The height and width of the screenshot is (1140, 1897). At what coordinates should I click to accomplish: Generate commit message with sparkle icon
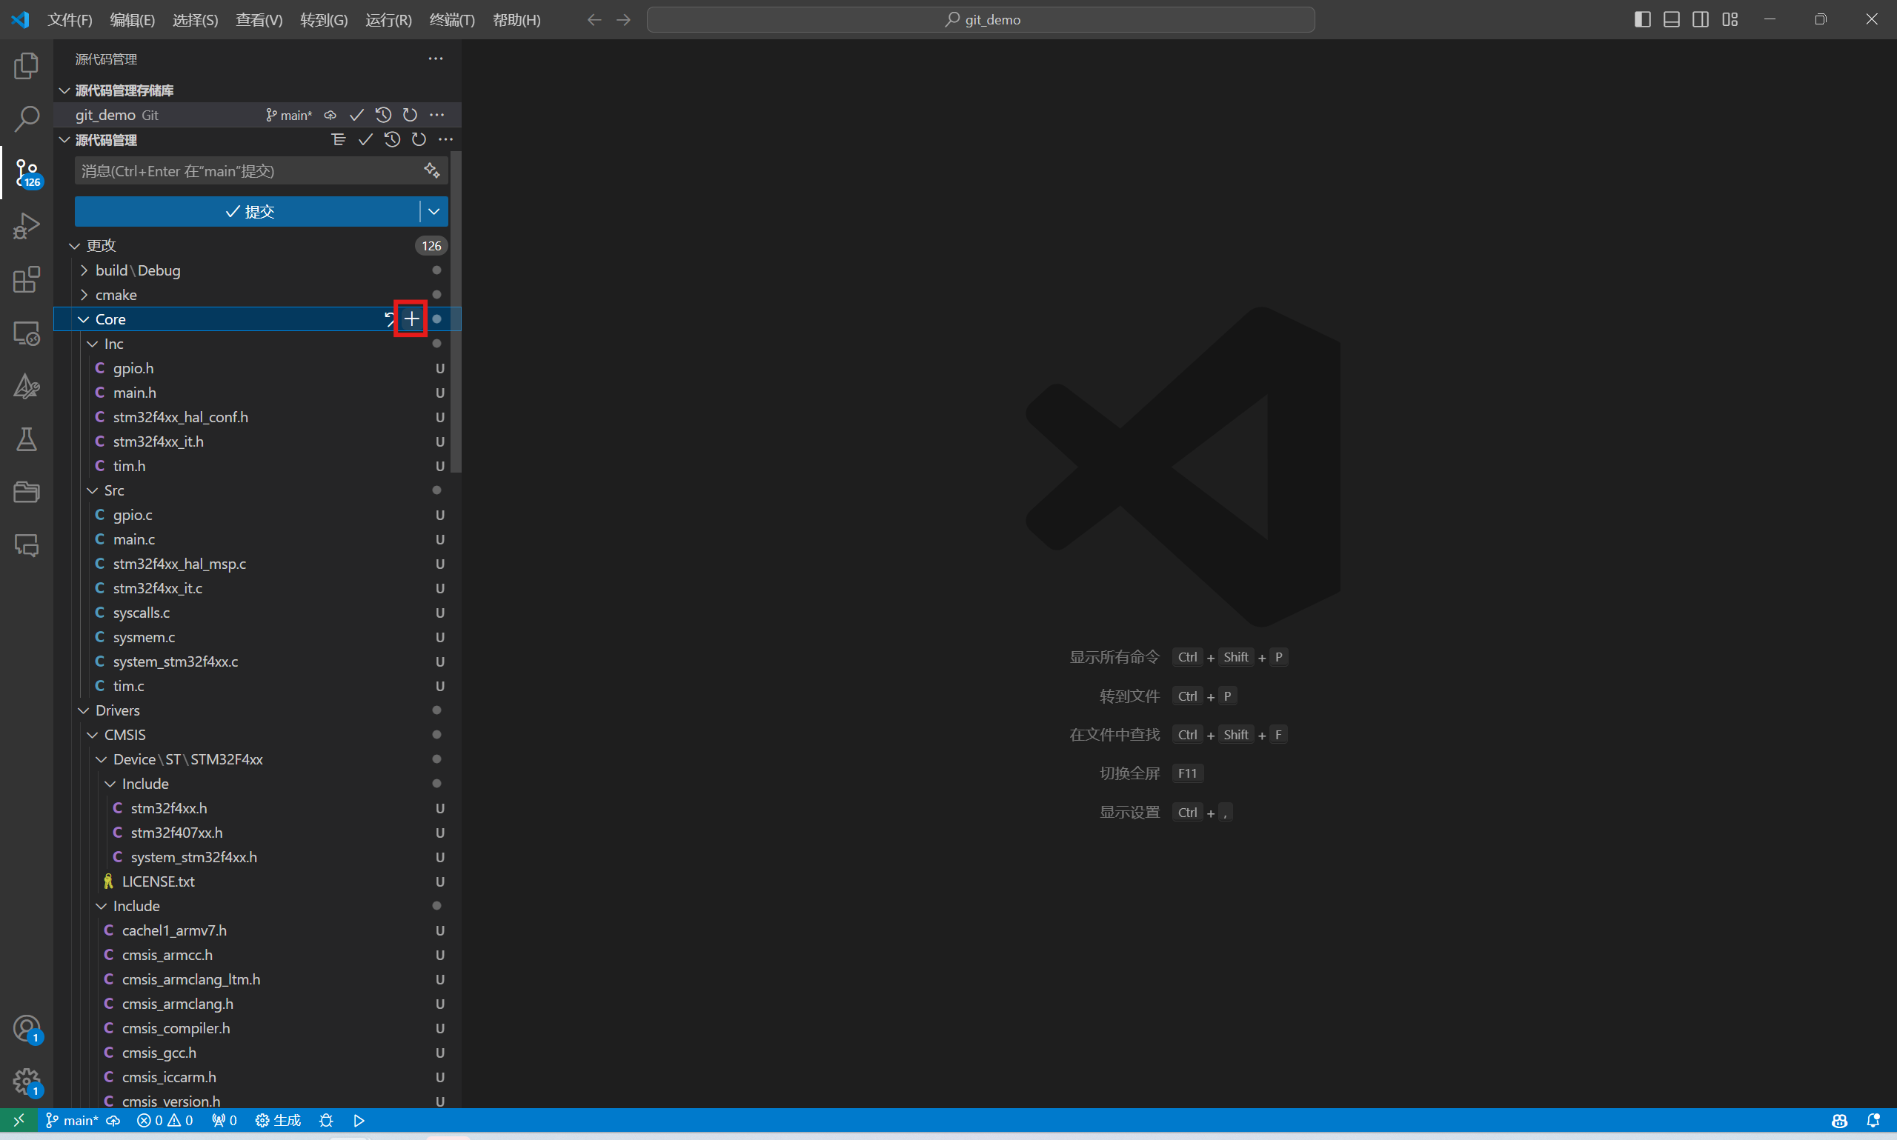[x=432, y=170]
